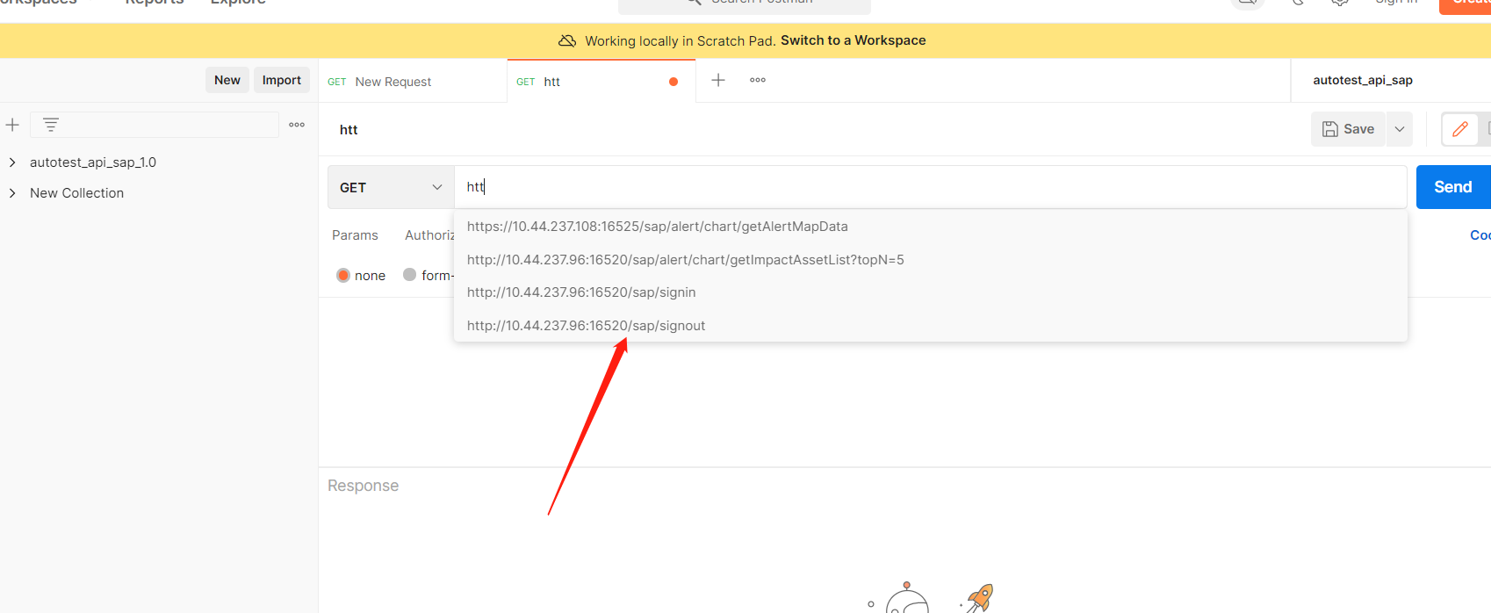Open tab options ellipsis menu
The height and width of the screenshot is (613, 1491).
point(758,80)
